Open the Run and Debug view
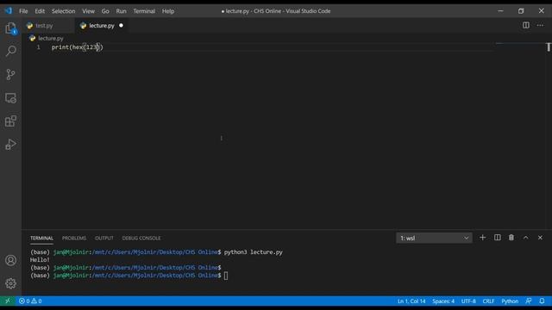The height and width of the screenshot is (310, 552). tap(10, 145)
